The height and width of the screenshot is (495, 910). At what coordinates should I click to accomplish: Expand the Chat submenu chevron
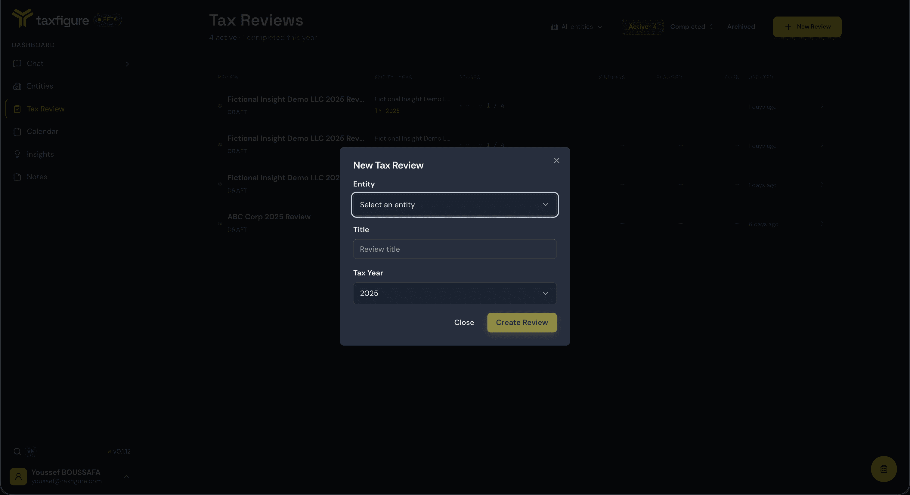coord(127,64)
